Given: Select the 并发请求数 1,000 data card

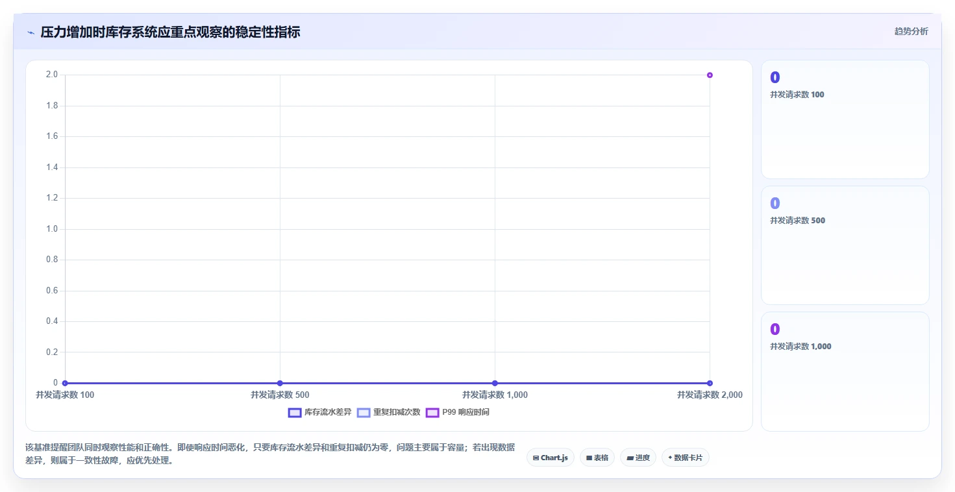Looking at the screenshot, I should [845, 371].
